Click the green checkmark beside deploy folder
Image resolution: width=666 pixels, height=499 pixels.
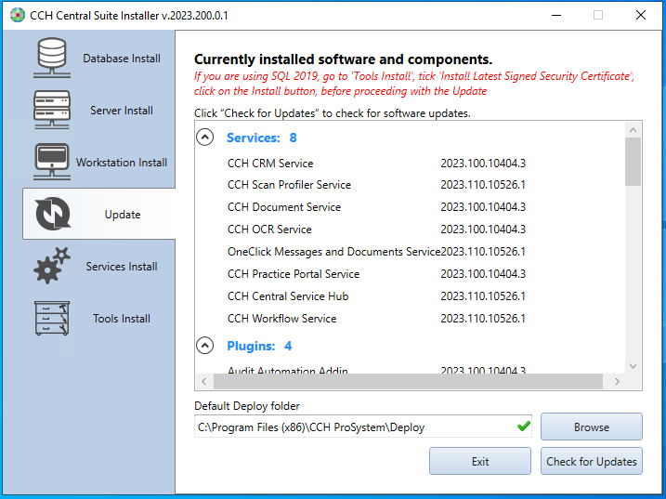524,427
